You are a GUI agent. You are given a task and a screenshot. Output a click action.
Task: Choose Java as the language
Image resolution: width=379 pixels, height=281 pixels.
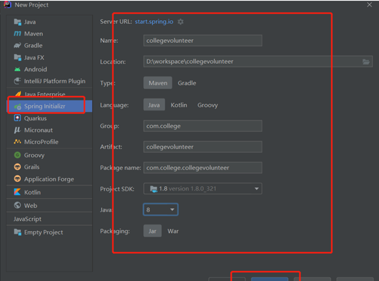(x=154, y=105)
